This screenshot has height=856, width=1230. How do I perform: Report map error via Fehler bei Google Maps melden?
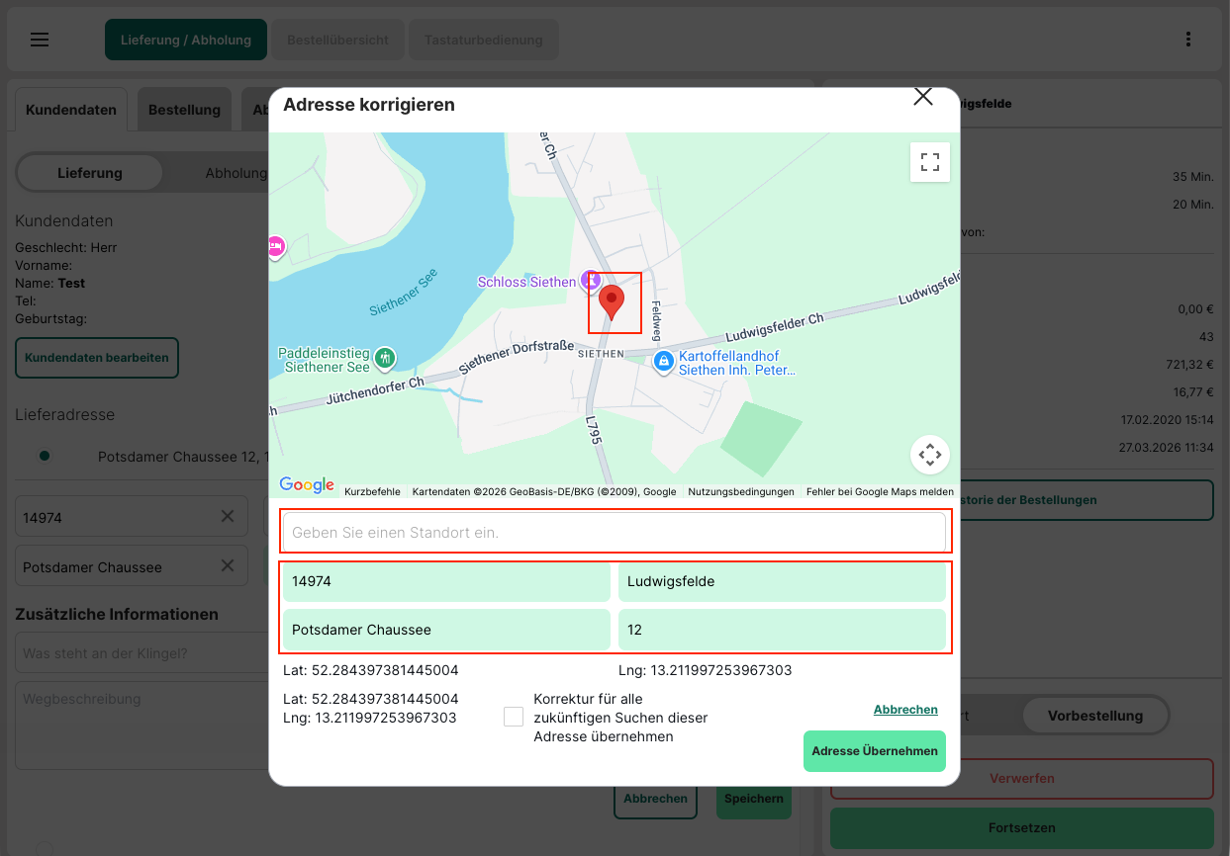click(x=880, y=491)
